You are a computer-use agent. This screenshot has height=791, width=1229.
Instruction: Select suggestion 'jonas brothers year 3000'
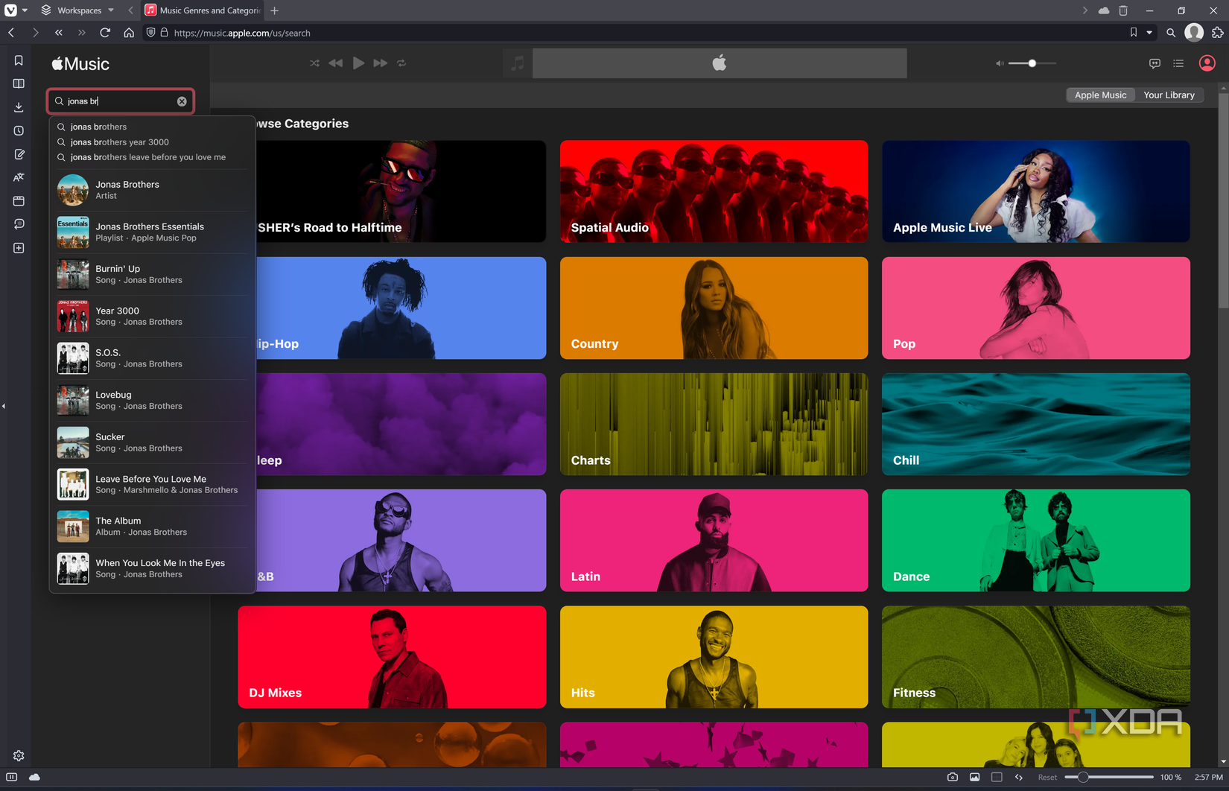coord(152,142)
